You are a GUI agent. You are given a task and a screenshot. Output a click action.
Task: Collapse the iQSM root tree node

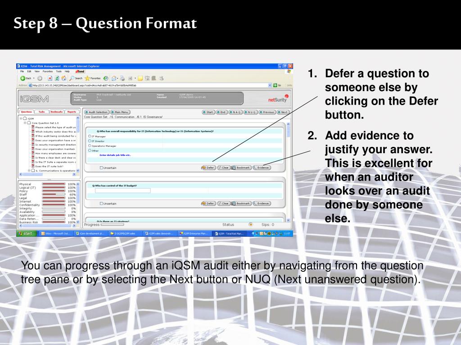[21, 119]
